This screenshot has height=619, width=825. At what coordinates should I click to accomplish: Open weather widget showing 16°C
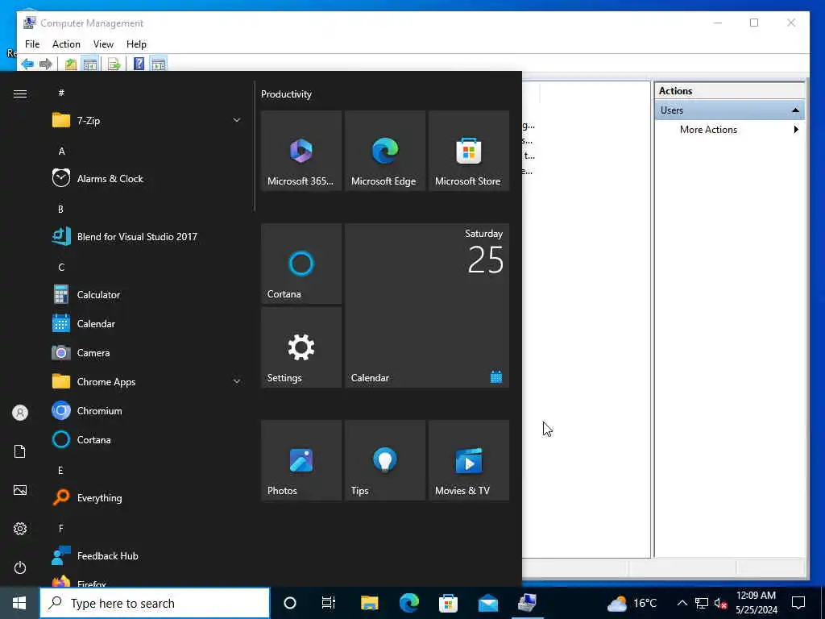click(632, 603)
